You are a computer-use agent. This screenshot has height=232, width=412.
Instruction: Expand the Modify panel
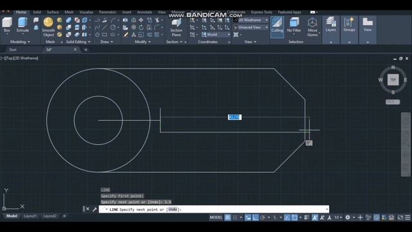143,42
